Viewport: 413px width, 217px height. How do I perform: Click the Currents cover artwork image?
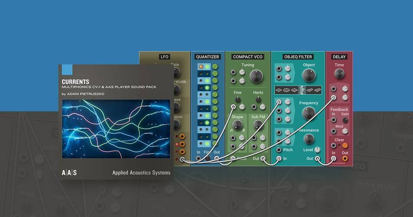pos(116,129)
